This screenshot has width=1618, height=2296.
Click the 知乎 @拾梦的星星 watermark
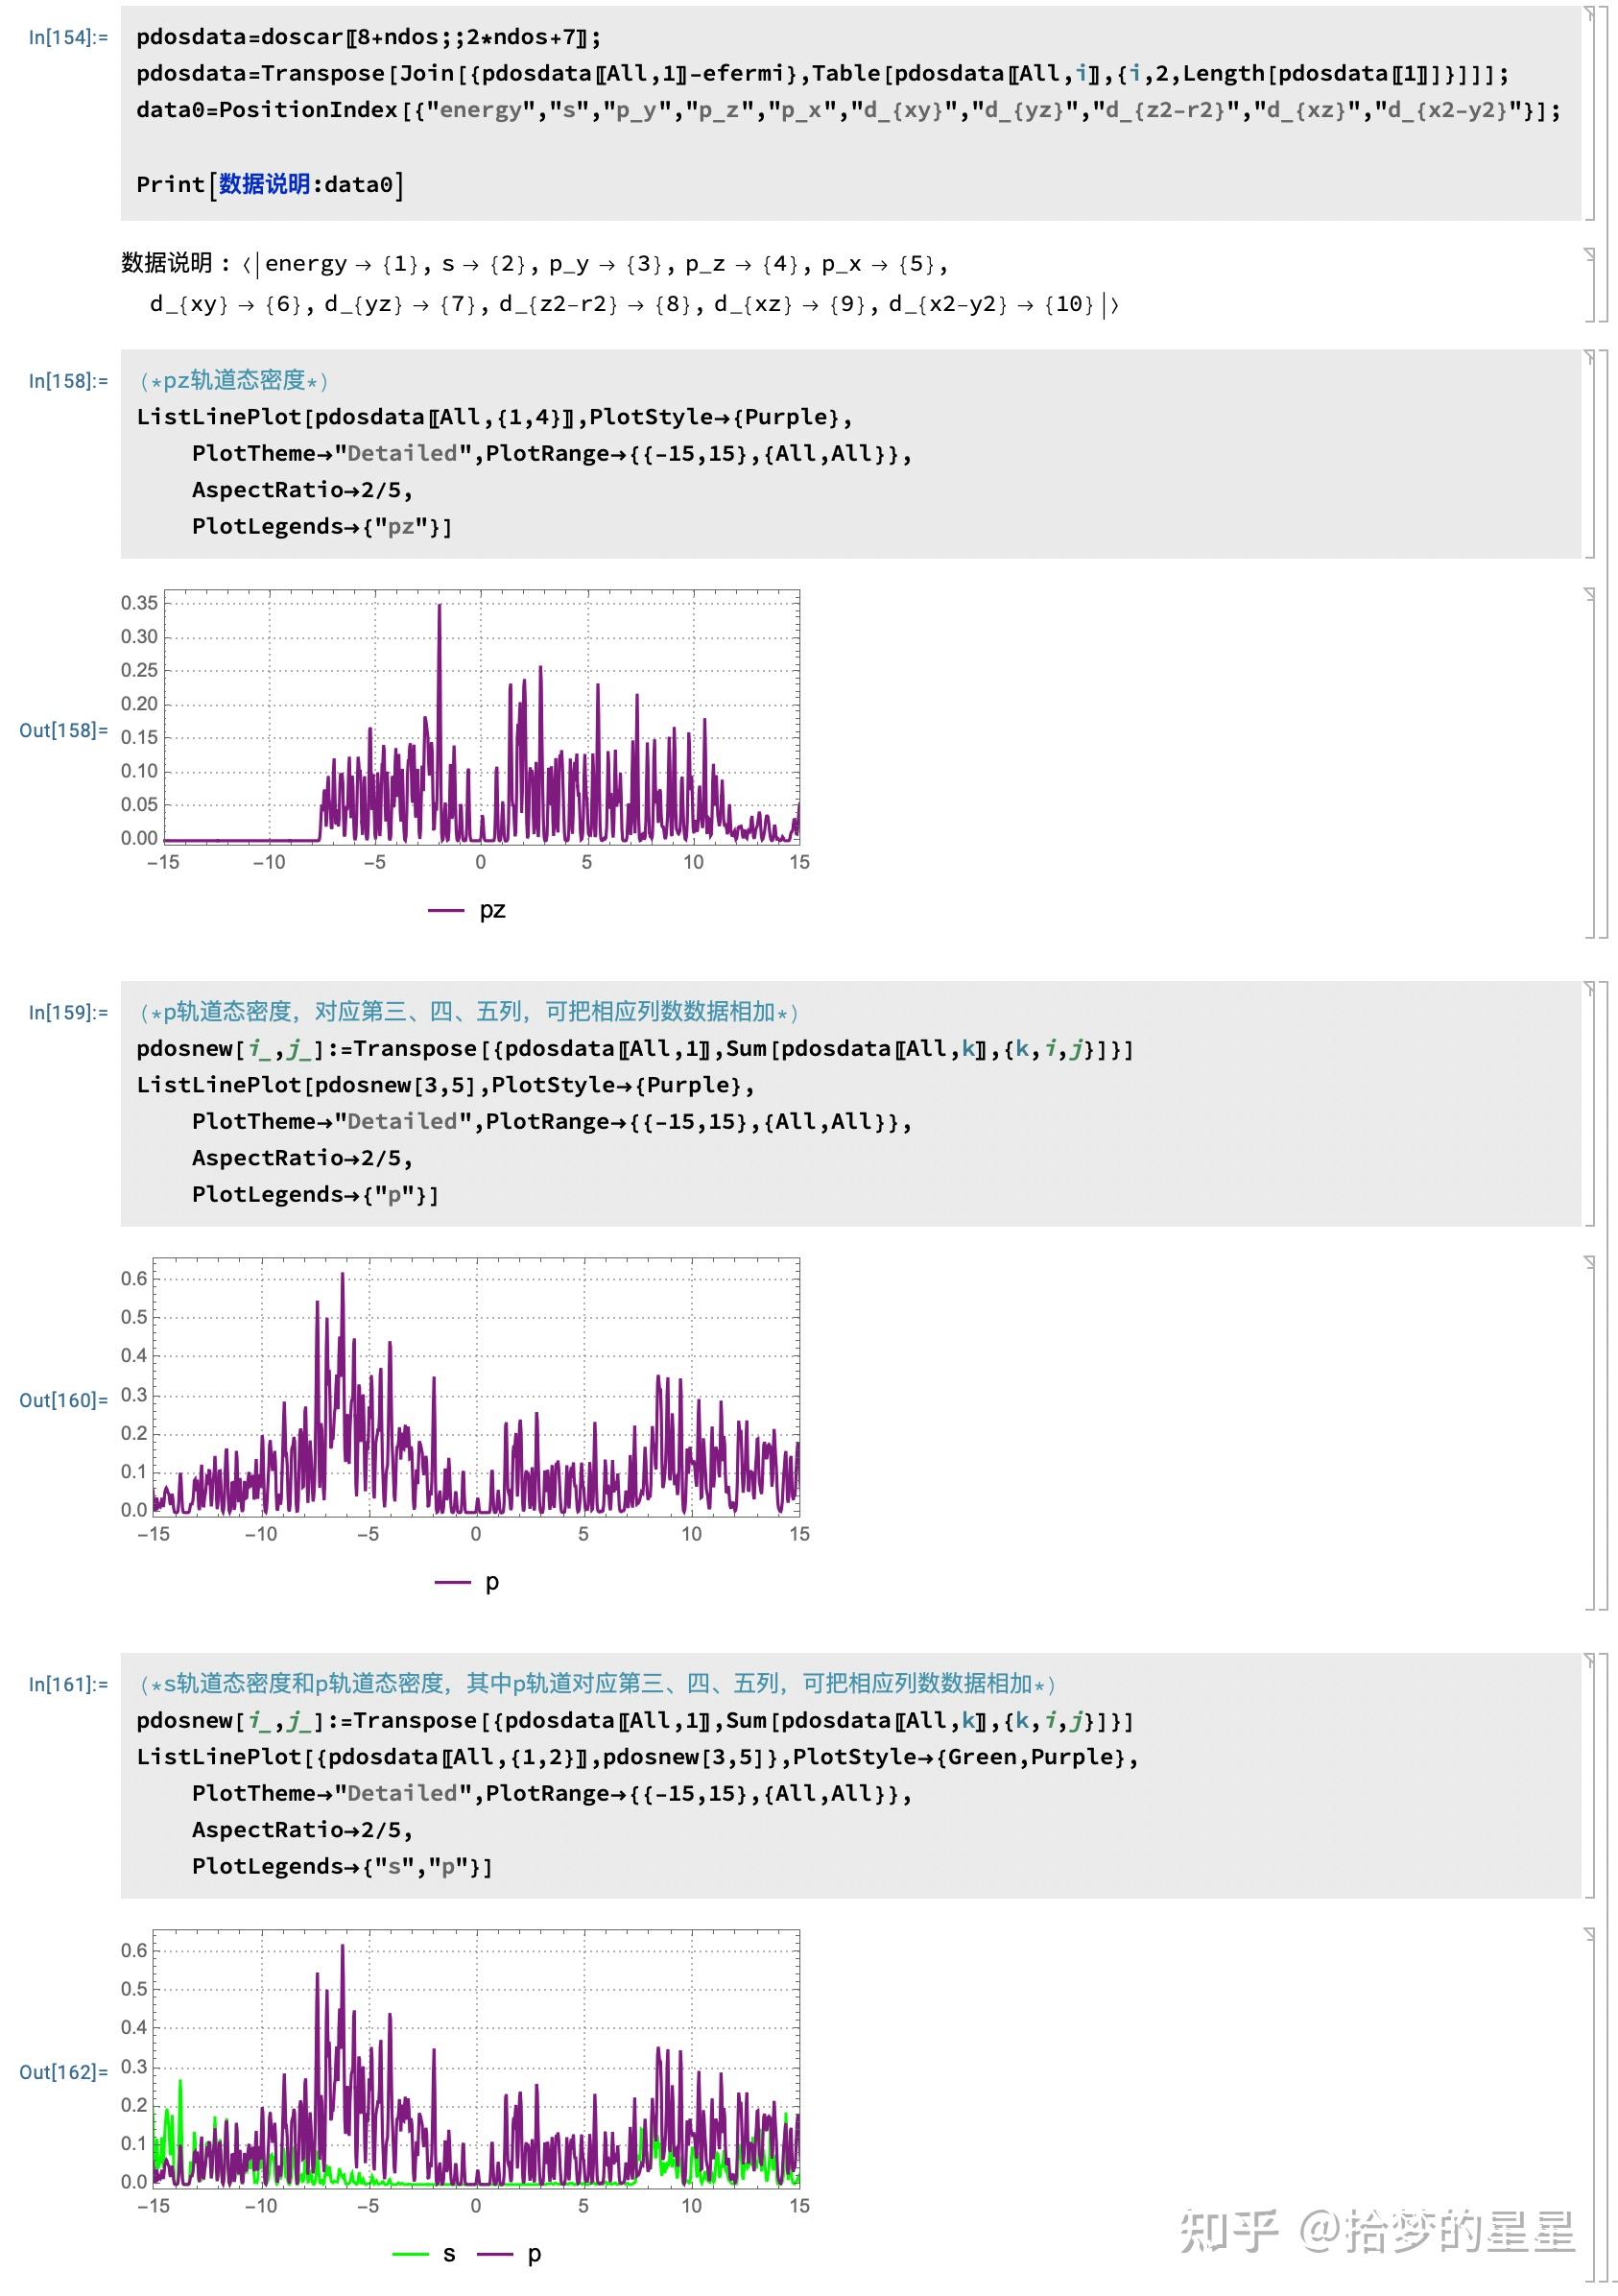(1378, 2232)
